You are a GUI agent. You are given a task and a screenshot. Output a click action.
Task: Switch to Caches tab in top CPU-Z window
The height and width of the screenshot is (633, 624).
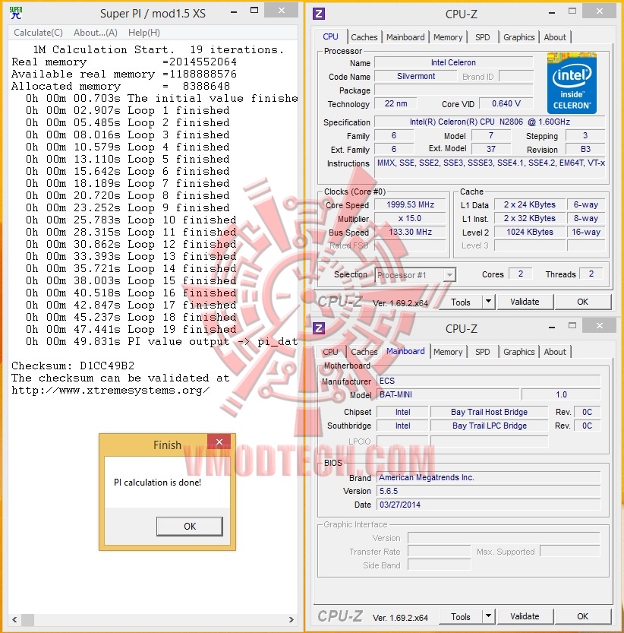[x=364, y=37]
